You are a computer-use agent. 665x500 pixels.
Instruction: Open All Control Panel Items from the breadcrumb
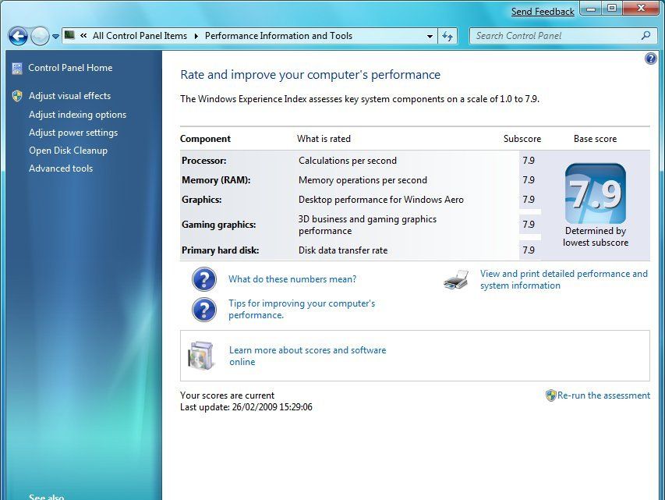pos(139,36)
